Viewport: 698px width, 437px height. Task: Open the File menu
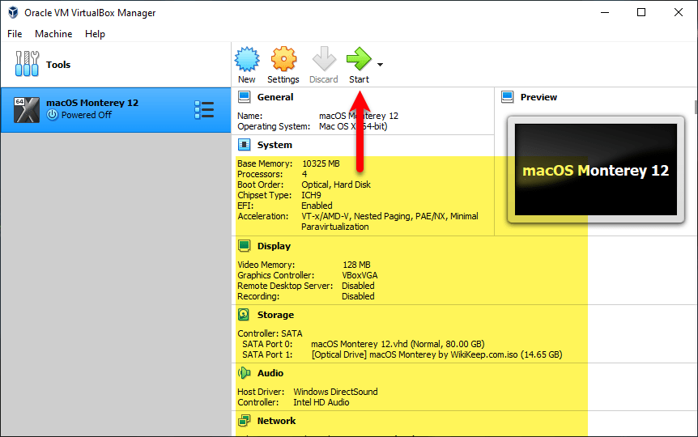point(15,34)
